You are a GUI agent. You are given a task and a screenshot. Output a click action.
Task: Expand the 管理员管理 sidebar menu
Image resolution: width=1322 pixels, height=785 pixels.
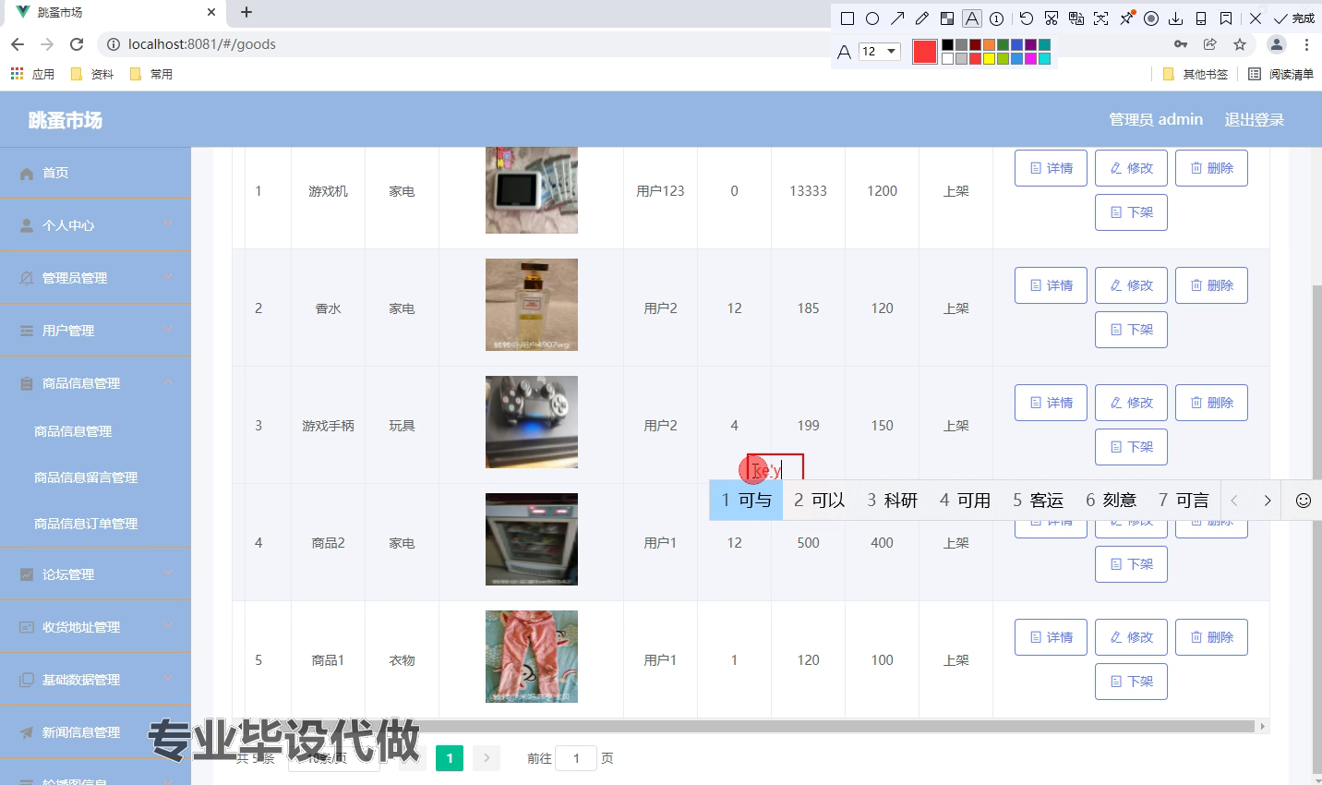click(x=95, y=278)
